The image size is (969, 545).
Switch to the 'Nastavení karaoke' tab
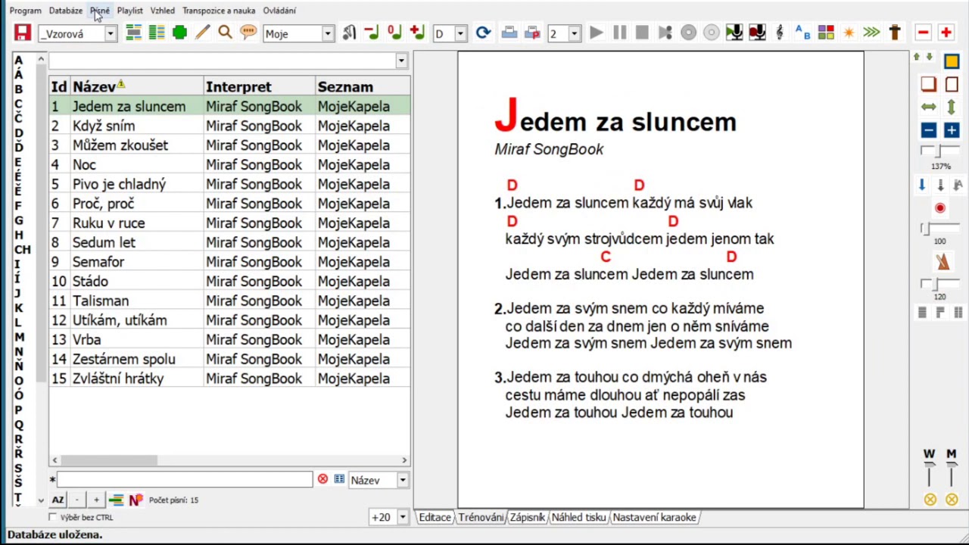pyautogui.click(x=654, y=517)
